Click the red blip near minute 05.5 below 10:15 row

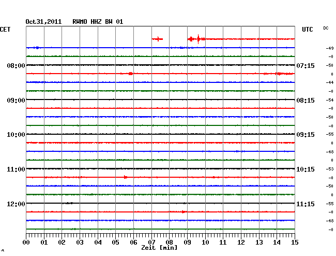(x=126, y=177)
